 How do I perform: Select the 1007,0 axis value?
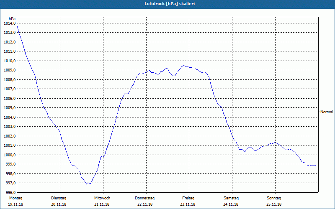(10, 89)
